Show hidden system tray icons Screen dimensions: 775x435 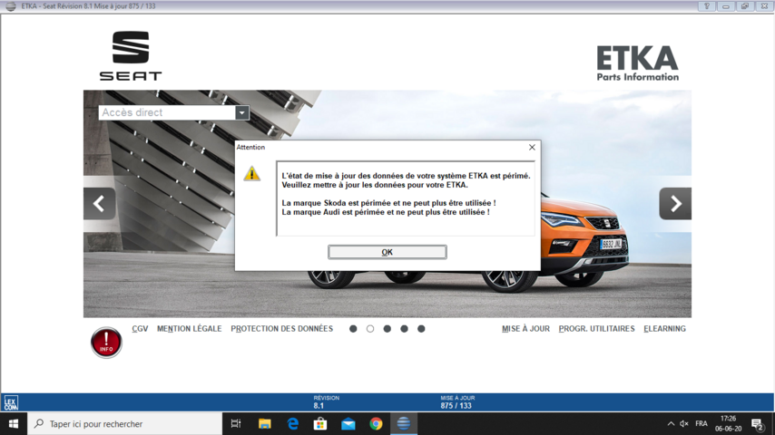pos(671,423)
